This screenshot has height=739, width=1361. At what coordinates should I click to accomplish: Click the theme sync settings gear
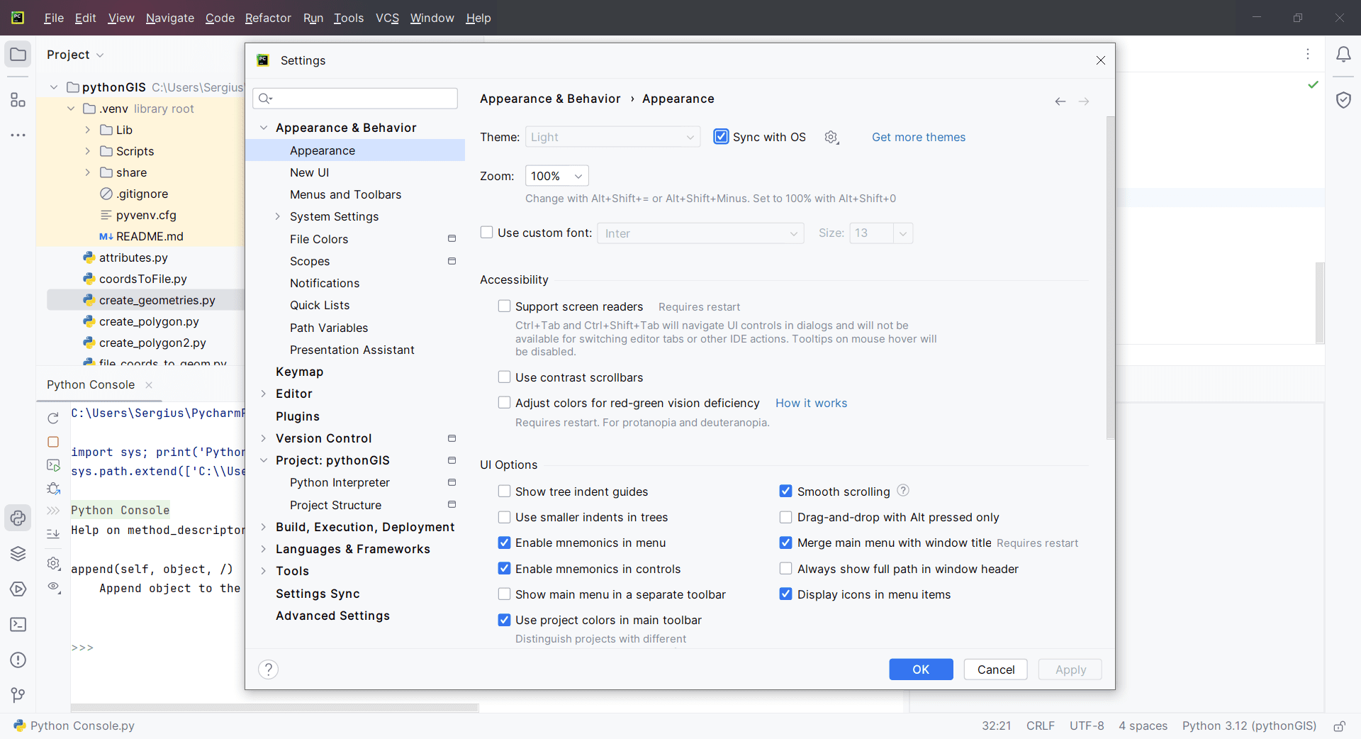(x=831, y=137)
